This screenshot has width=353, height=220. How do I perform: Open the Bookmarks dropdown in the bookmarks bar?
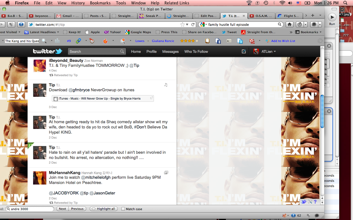(309, 32)
